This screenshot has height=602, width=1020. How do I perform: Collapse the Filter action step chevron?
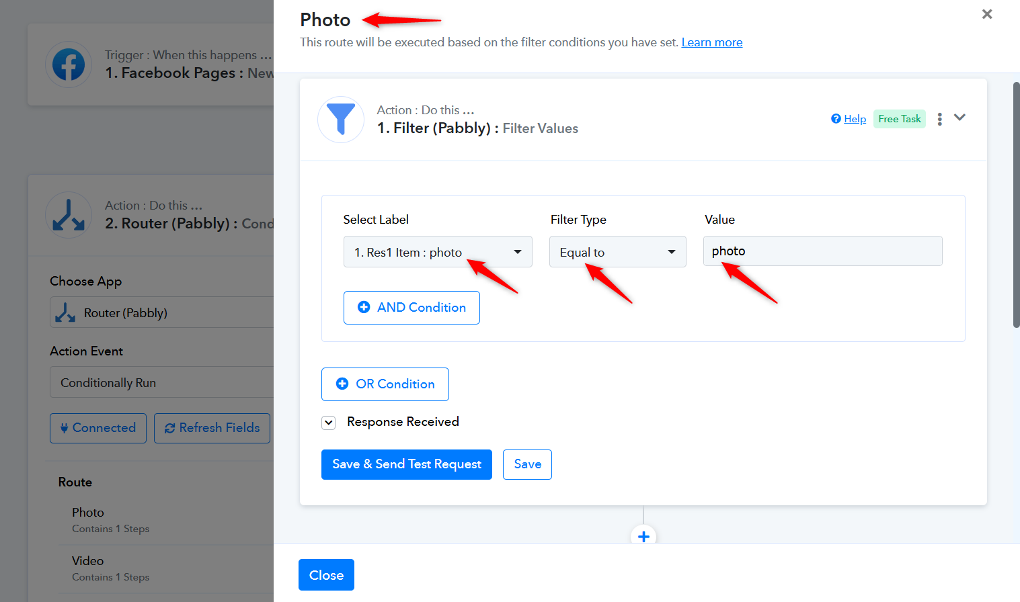coord(959,118)
